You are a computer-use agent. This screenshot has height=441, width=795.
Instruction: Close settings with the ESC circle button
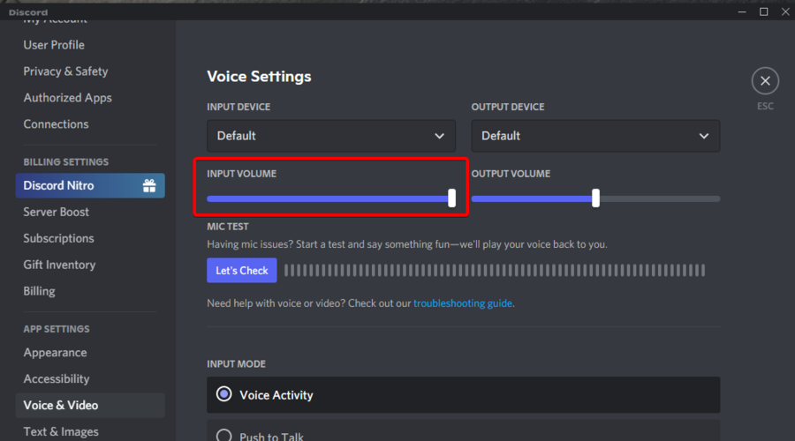765,81
